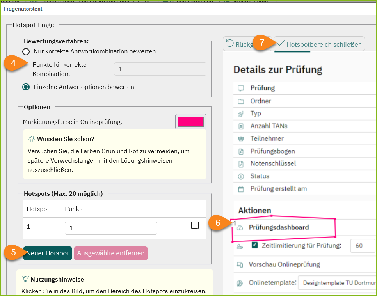Click the 'Prüfung erstellt am' row label

click(279, 189)
